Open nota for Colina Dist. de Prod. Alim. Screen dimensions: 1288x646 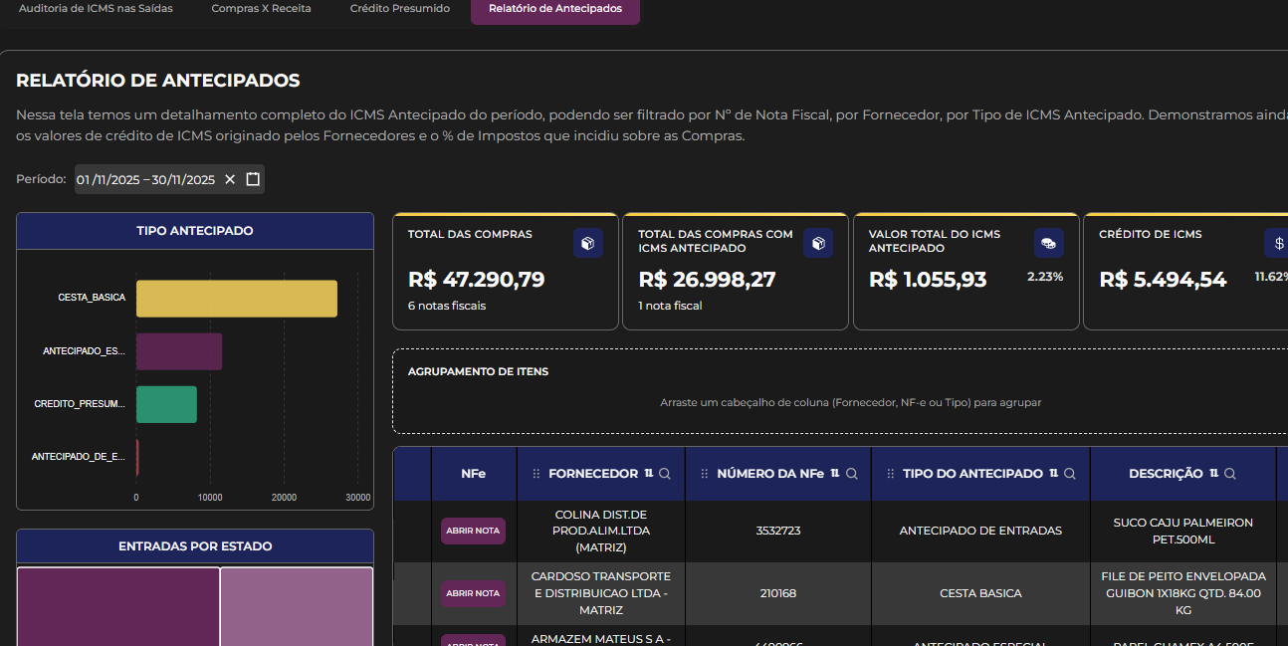pos(473,531)
